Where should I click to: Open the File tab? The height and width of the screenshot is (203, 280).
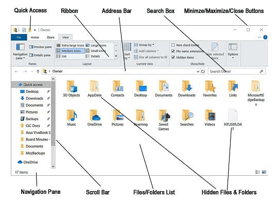pyautogui.click(x=19, y=37)
